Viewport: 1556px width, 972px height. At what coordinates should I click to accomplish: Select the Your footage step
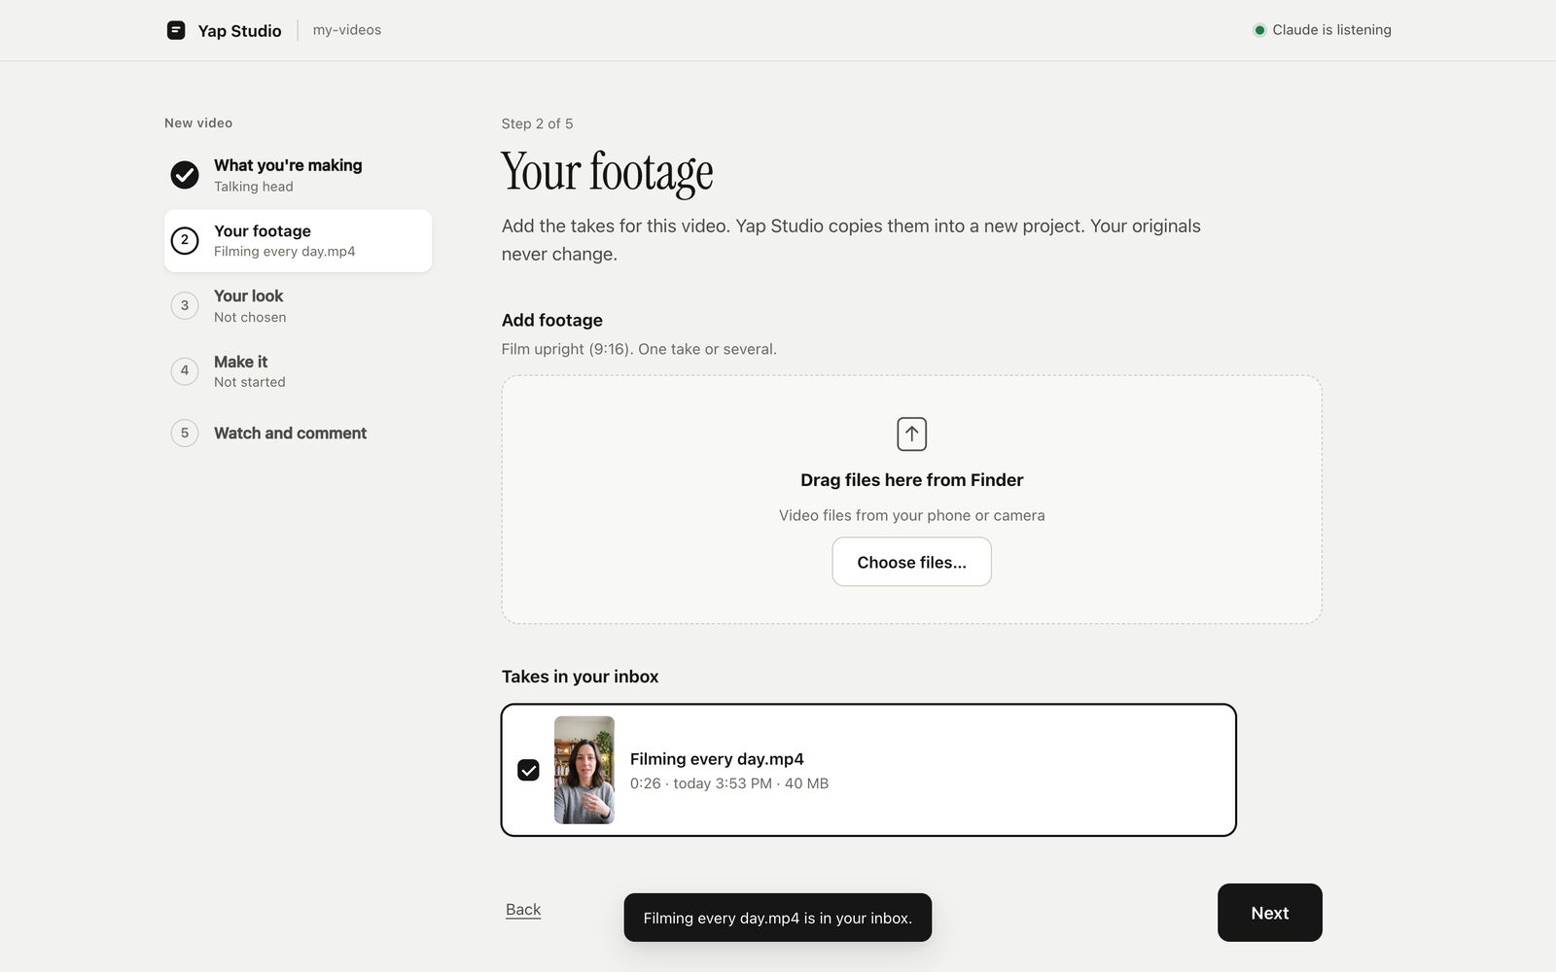tap(298, 240)
